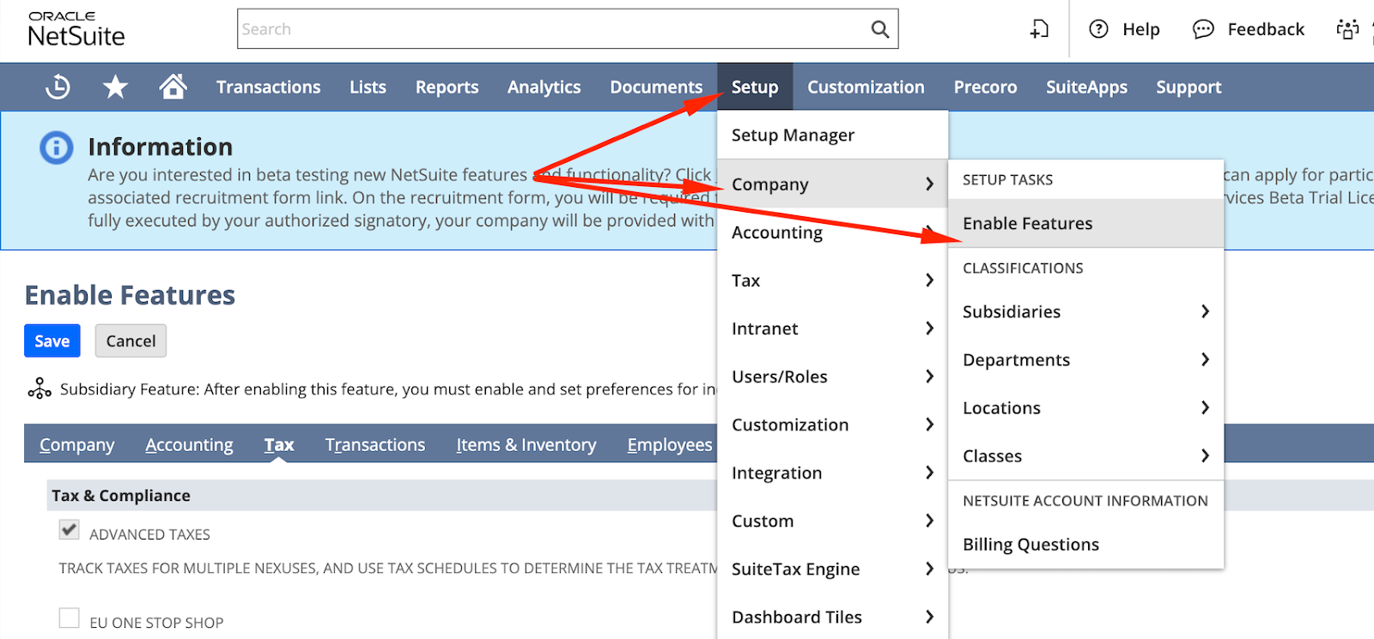Click the create new page icon
The height and width of the screenshot is (639, 1374).
click(x=1040, y=29)
